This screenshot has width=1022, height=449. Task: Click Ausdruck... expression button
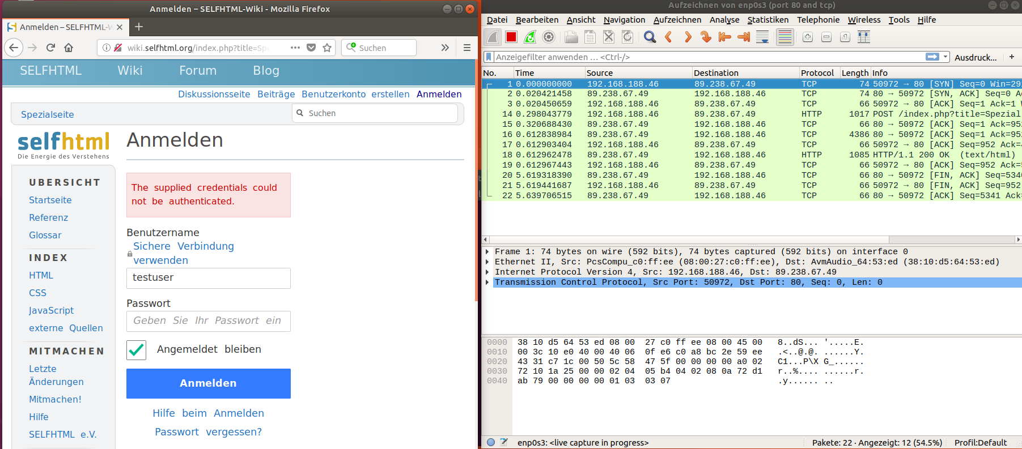(x=976, y=57)
